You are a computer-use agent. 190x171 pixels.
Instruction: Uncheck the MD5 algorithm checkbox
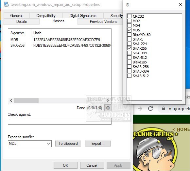pos(129,30)
